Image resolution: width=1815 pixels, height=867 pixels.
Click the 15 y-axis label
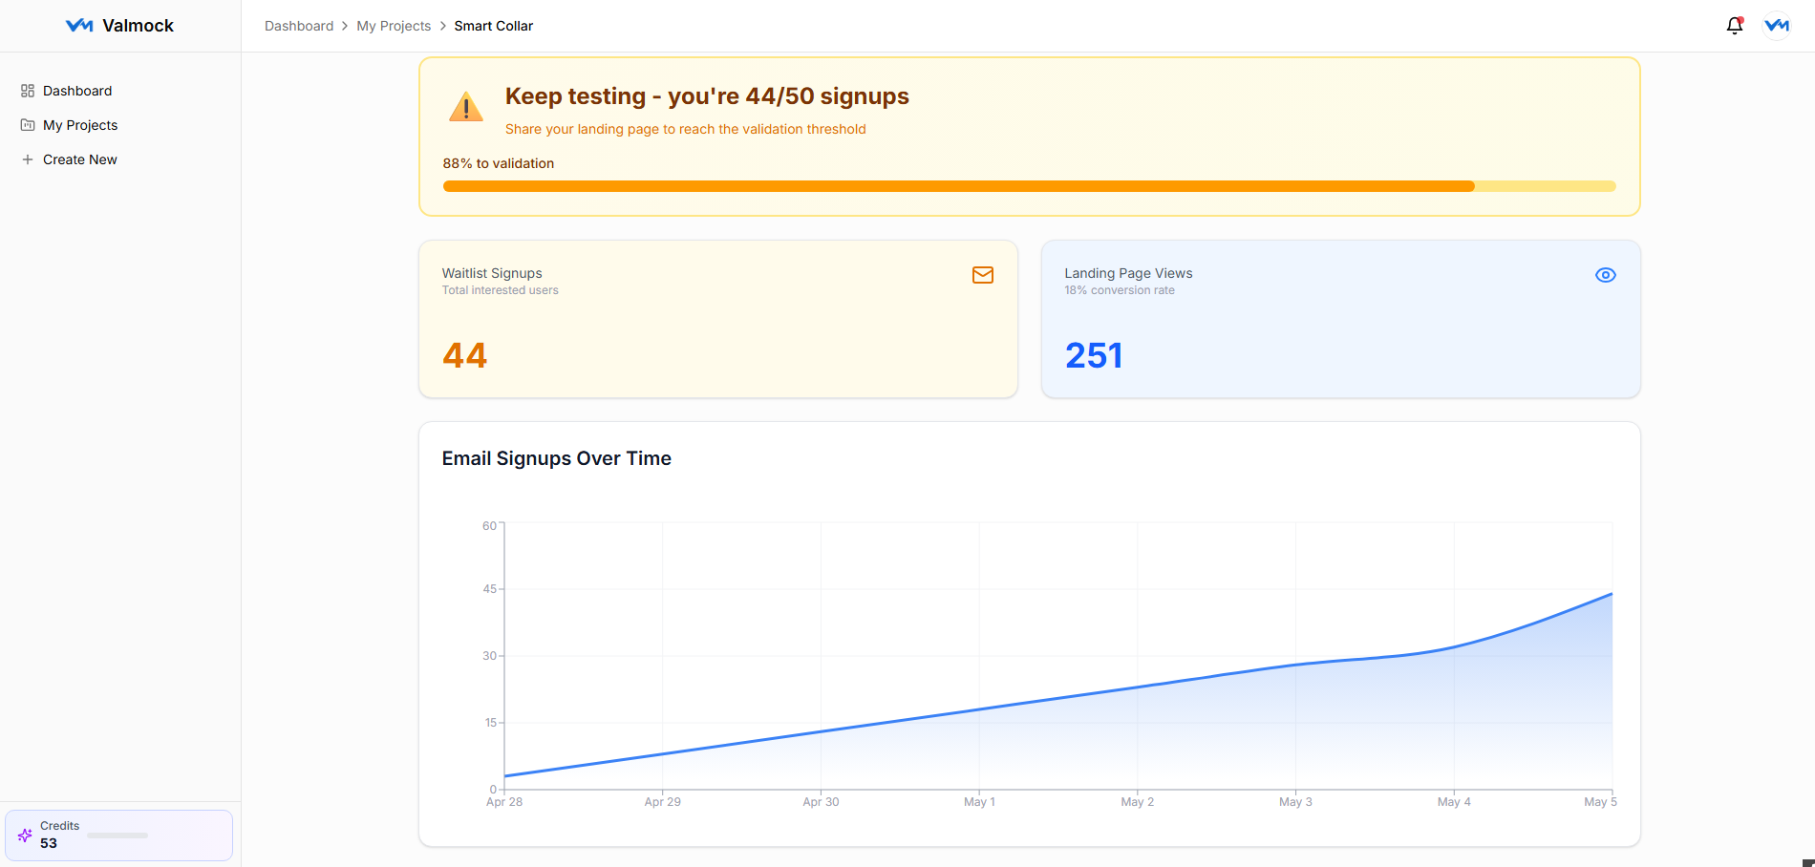[x=490, y=723]
